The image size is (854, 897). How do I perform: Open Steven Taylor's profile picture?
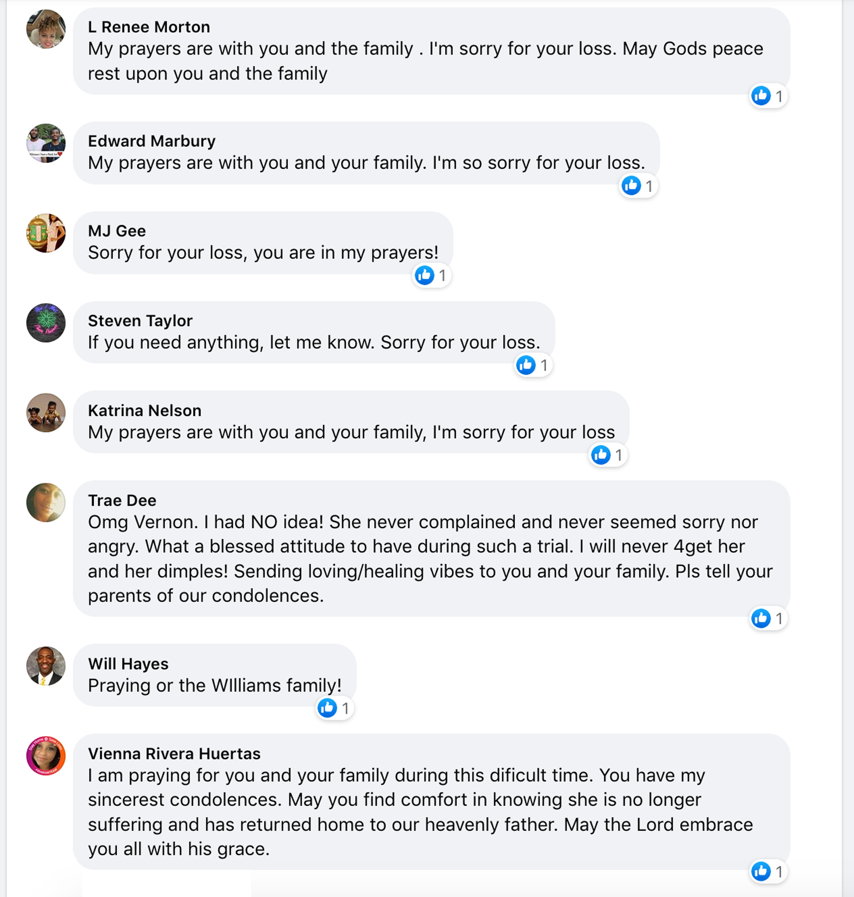coord(46,323)
